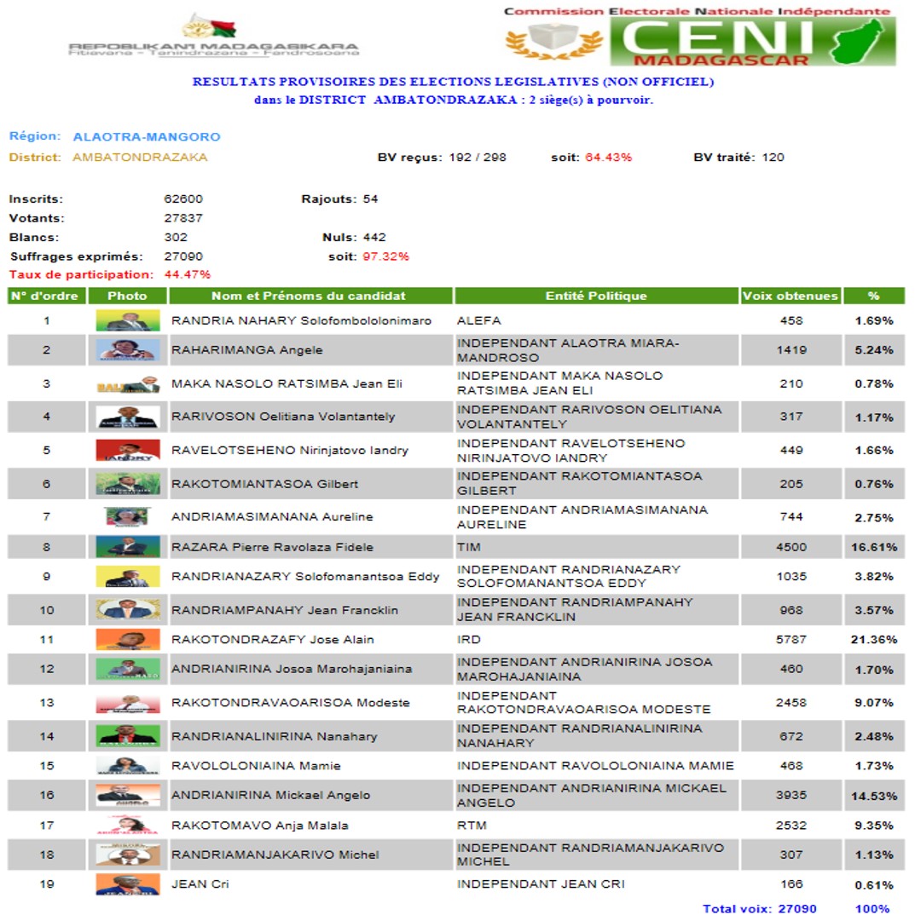Open photo of RANDRIAMPANAHY Jean Francklin

pyautogui.click(x=128, y=610)
